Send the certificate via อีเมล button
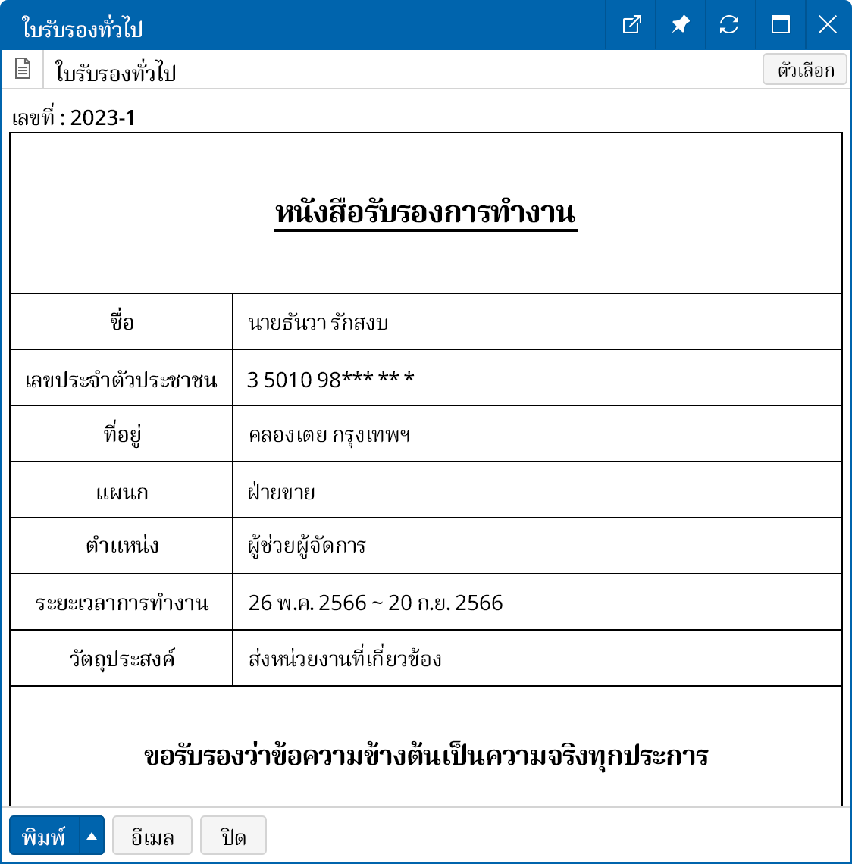852x864 pixels. point(152,836)
